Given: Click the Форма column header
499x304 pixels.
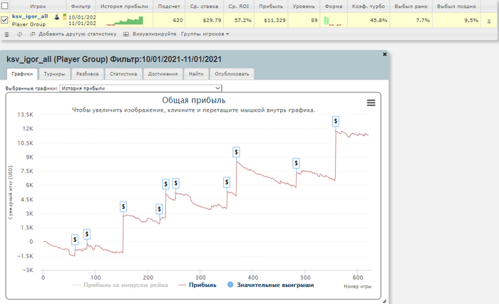Looking at the screenshot, I should [333, 6].
